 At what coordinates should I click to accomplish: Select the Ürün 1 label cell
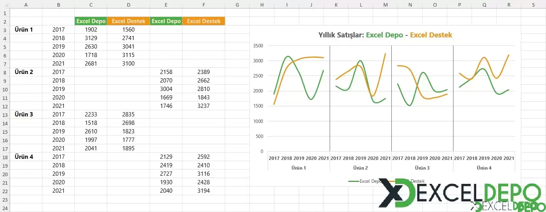click(26, 30)
